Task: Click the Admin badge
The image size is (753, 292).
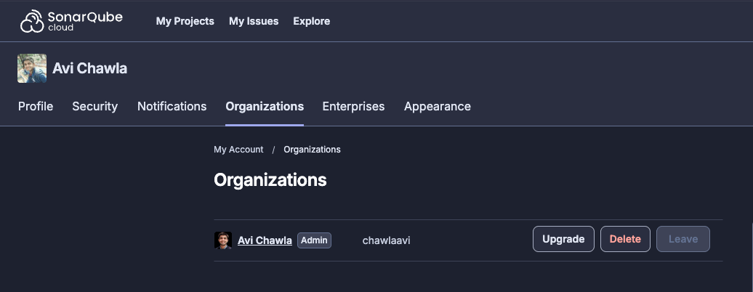Action: coord(314,240)
